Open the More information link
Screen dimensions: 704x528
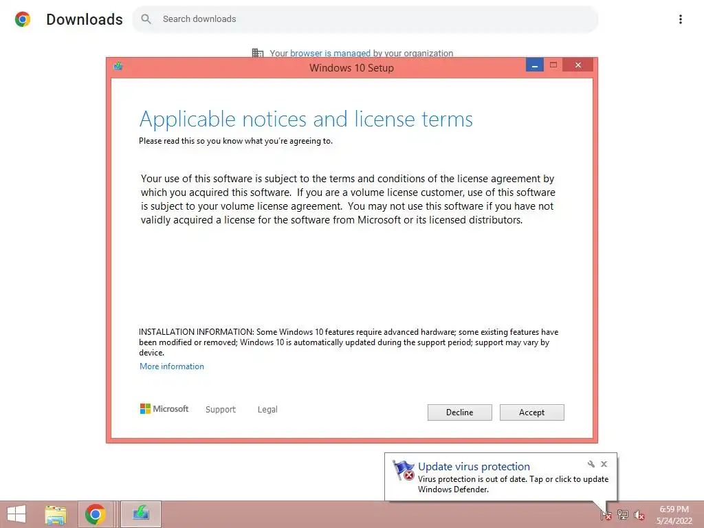171,366
